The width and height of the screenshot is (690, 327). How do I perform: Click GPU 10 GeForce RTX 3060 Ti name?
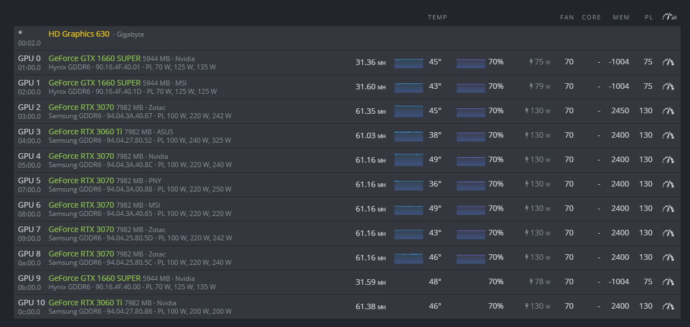pos(86,303)
